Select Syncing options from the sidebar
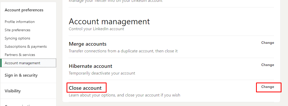This screenshot has width=288, height=106. click(17, 38)
